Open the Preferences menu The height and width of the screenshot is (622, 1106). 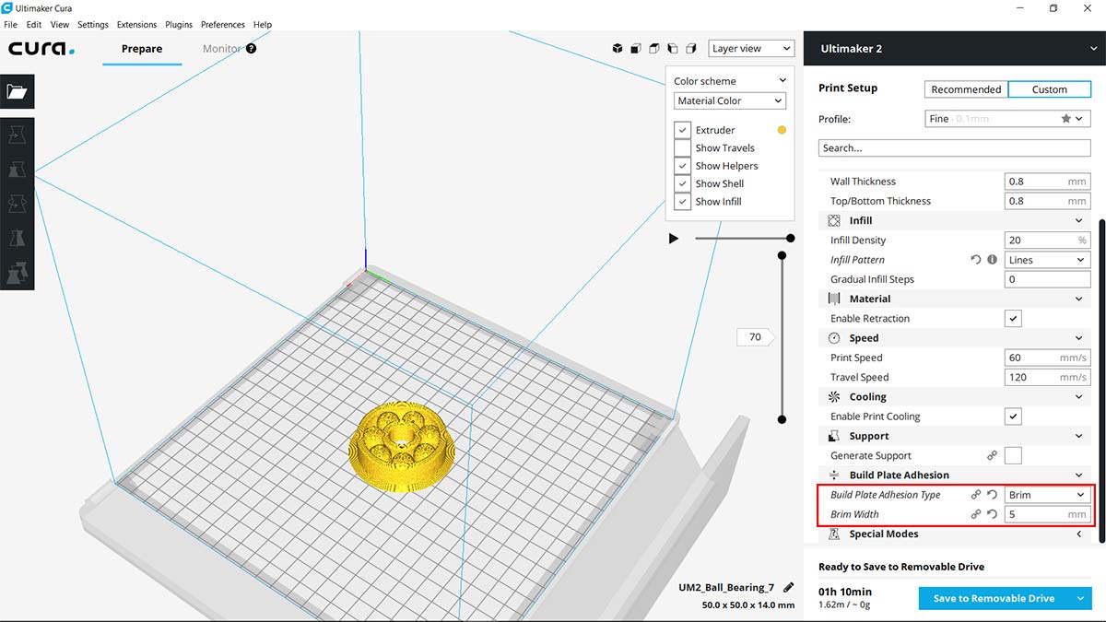point(223,24)
